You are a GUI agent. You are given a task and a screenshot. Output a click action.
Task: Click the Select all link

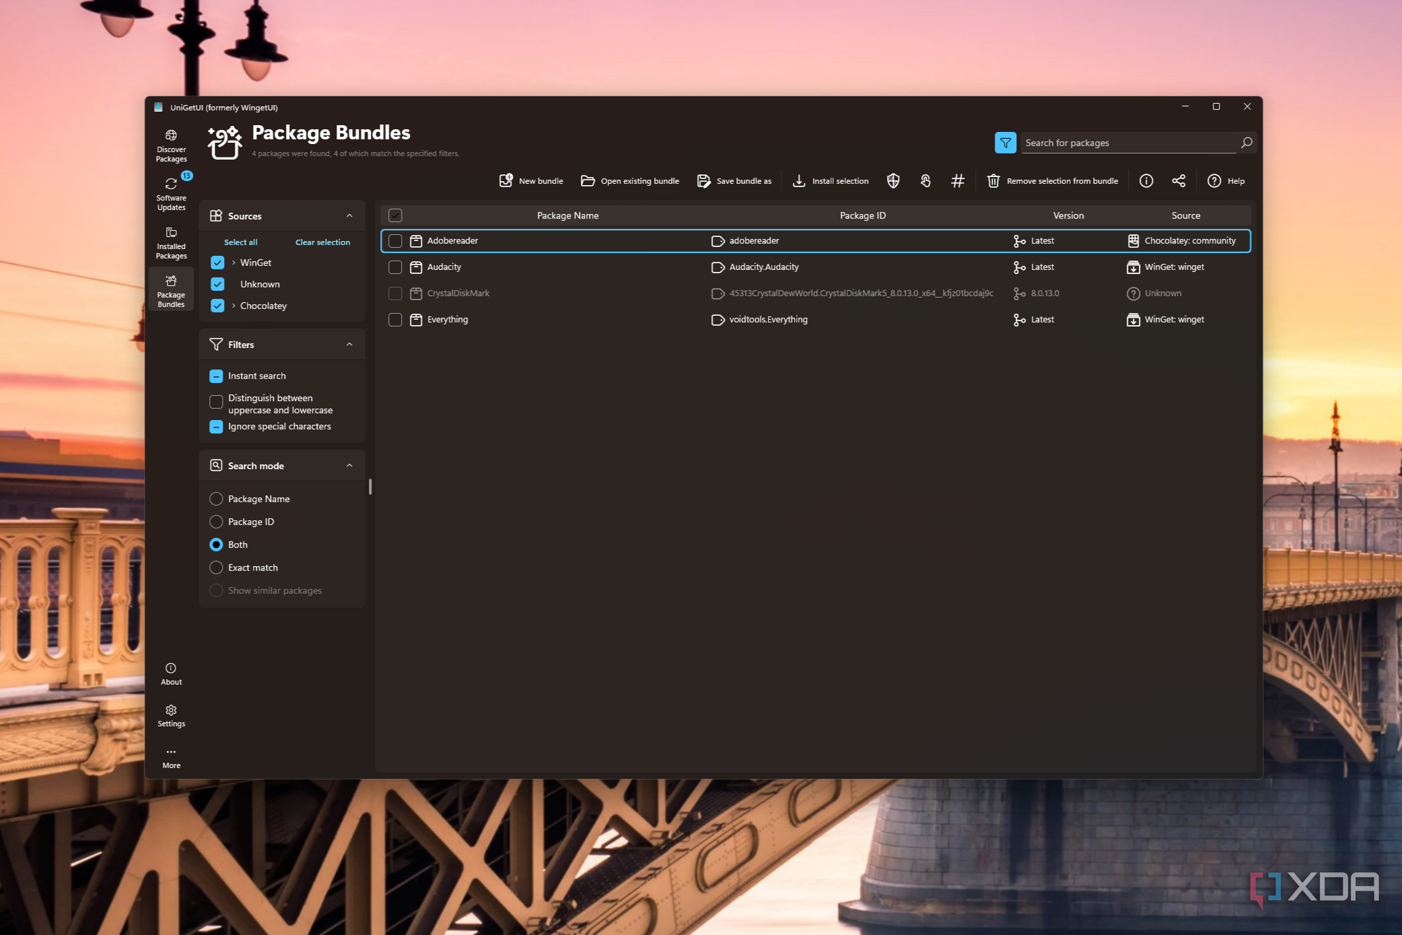click(240, 242)
